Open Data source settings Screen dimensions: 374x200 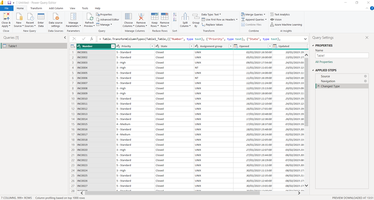pyautogui.click(x=56, y=17)
